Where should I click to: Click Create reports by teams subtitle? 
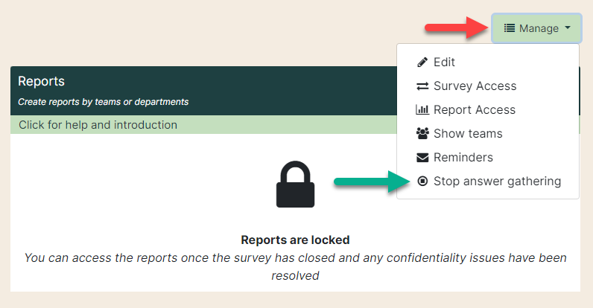tap(104, 102)
